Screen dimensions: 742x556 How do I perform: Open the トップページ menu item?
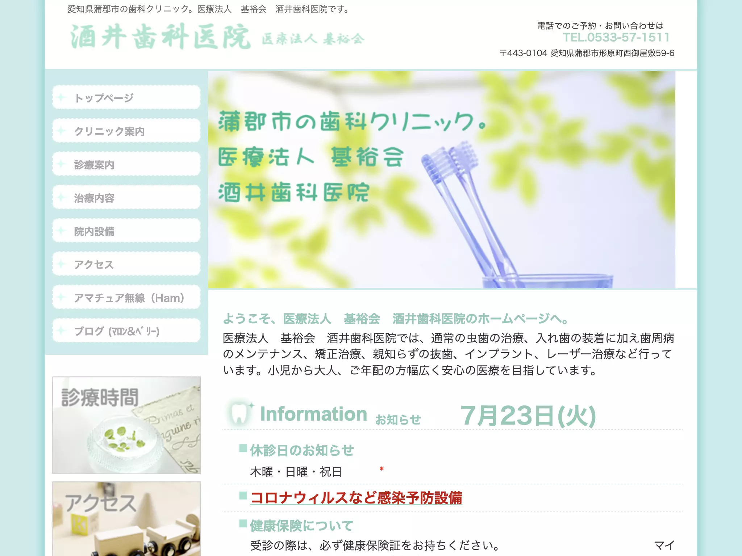[x=126, y=97]
